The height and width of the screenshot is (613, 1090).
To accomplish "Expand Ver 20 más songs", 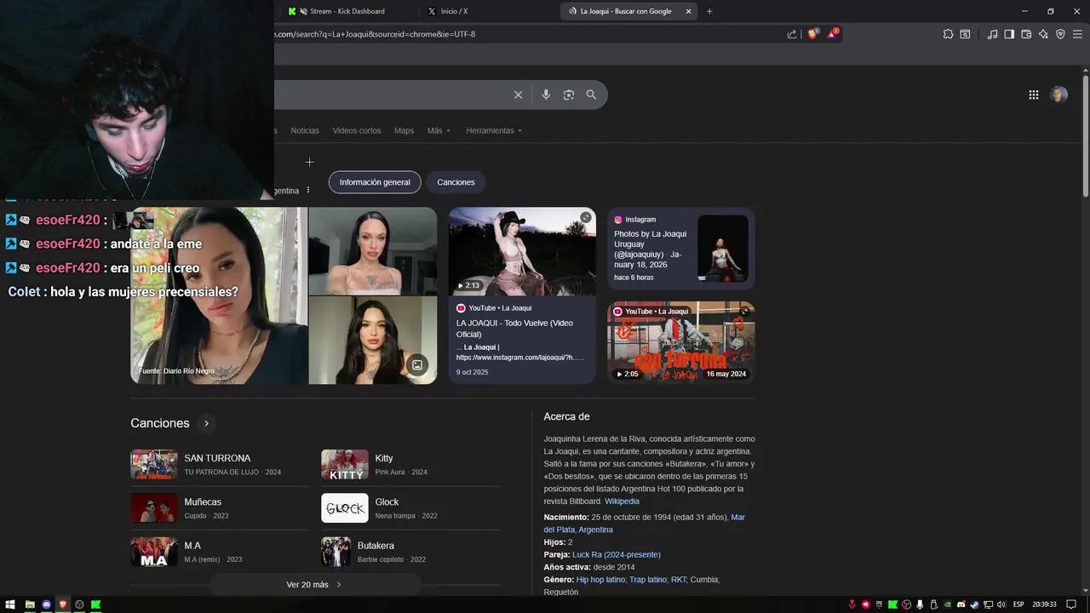I will [x=314, y=585].
